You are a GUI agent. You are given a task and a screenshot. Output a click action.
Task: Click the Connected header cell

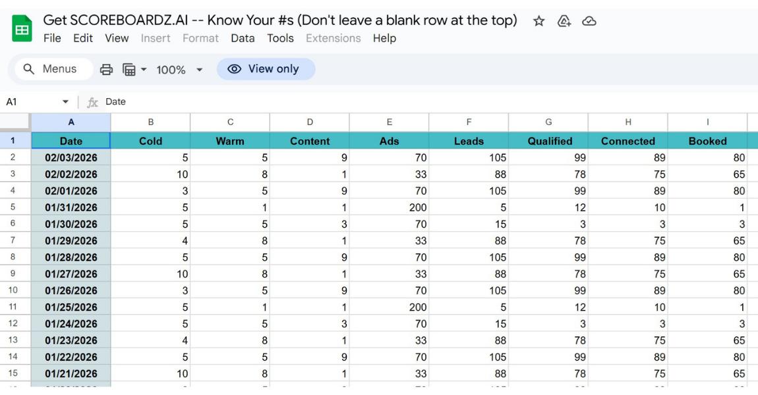[x=628, y=141]
